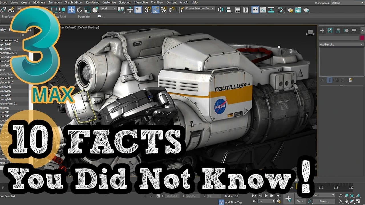Switch to the Create command panel tab
Image resolution: width=365 pixels, height=205 pixels.
coord(322,30)
